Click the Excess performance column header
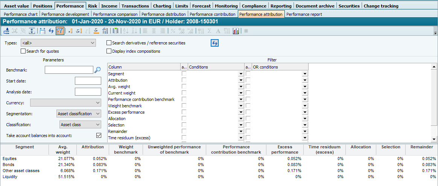The width and height of the screenshot is (438, 186). point(285,149)
